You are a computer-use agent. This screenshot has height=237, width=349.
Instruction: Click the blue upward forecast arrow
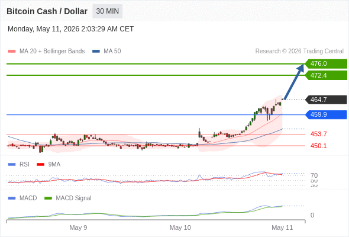click(x=294, y=82)
